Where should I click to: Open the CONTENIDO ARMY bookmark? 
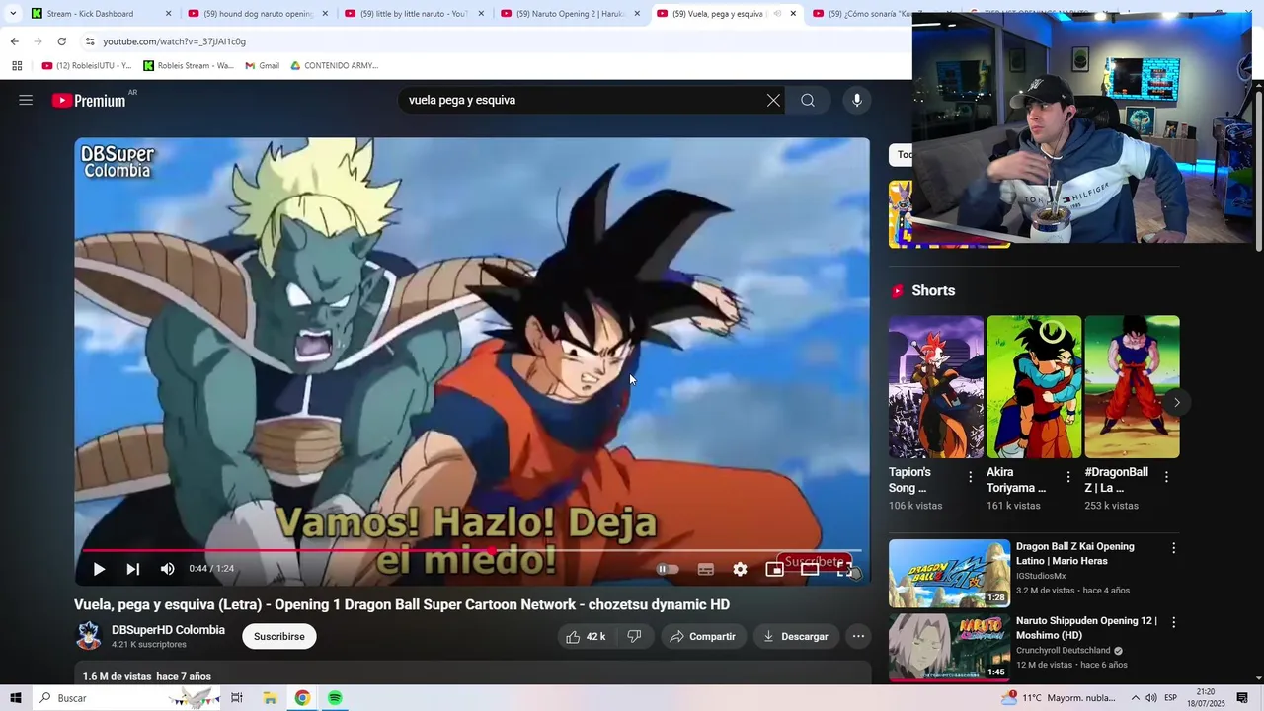point(334,66)
